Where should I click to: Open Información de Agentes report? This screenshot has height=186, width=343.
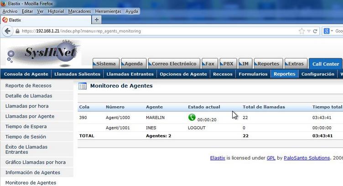[x=33, y=172]
